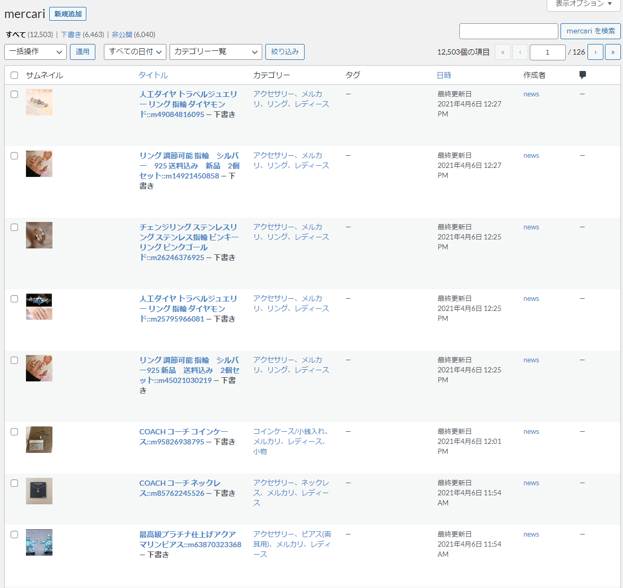The width and height of the screenshot is (623, 588).
Task: Click the 絞り込み filter button
Action: pyautogui.click(x=285, y=52)
